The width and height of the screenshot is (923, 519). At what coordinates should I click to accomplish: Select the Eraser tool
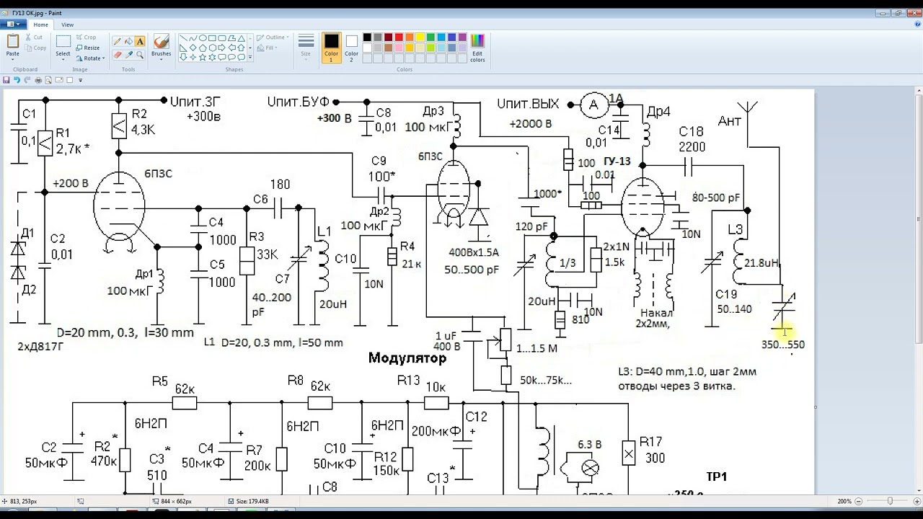[117, 55]
